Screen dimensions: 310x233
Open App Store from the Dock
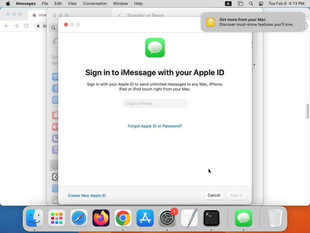(145, 218)
